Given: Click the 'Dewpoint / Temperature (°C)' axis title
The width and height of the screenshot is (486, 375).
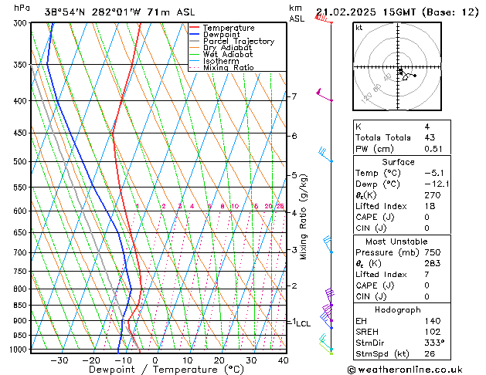Looking at the screenshot, I should click(x=166, y=370).
